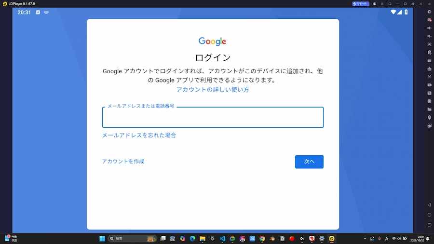Open メールアドレスを忘れた場合 link
Viewport: 434px width, 244px height.
[x=139, y=136]
